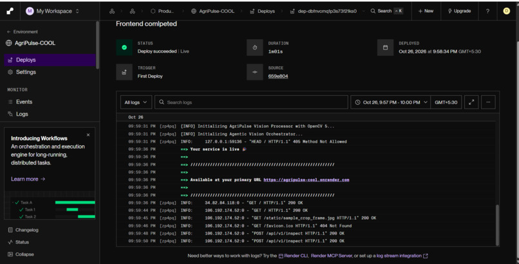Open the Deploys breadcrumb item

(x=263, y=11)
